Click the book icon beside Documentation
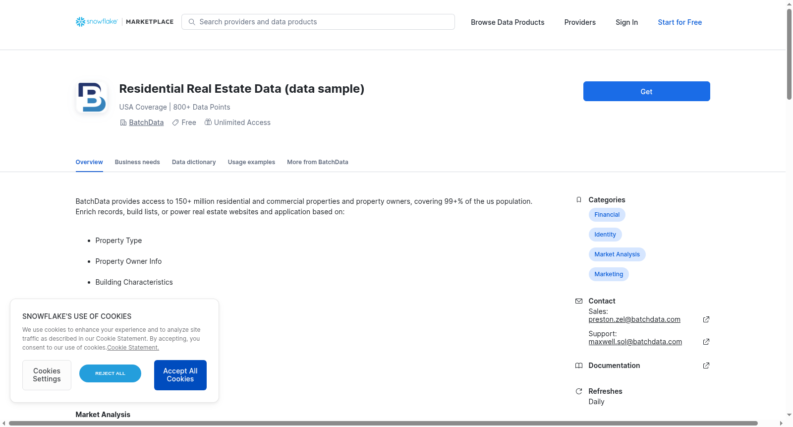Image resolution: width=793 pixels, height=427 pixels. [x=579, y=366]
